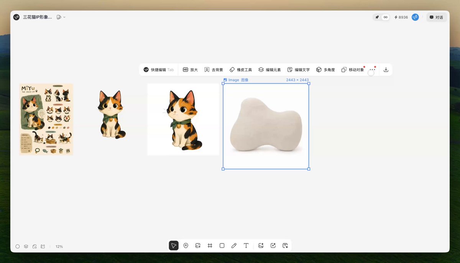
Task: Open the AI video generator tool
Action: tap(273, 245)
